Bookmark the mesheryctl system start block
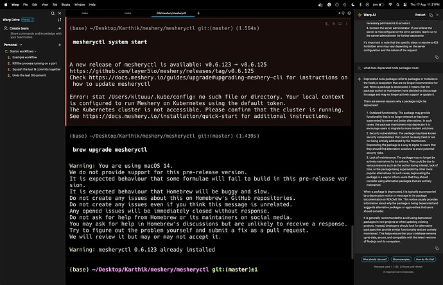Image resolution: width=443 pixels, height=285 pixels. [x=340, y=24]
